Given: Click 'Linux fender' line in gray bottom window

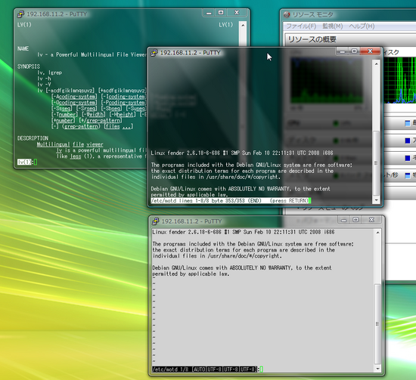Looking at the screenshot, I should tap(244, 232).
